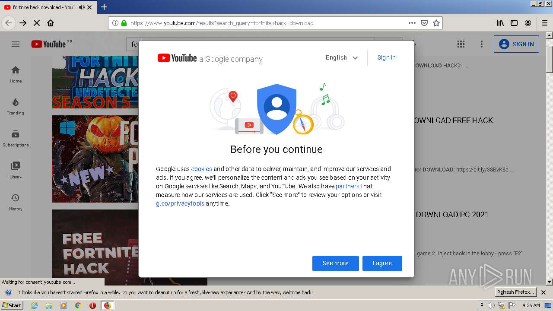Viewport: 553px width, 311px height.
Task: Click the Sign in link in consent dialog
Action: 386,57
